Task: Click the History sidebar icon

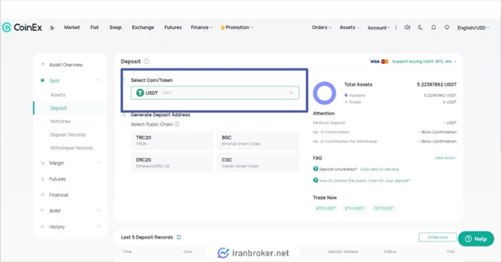Action: pyautogui.click(x=42, y=226)
